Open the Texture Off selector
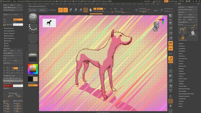 (33, 48)
